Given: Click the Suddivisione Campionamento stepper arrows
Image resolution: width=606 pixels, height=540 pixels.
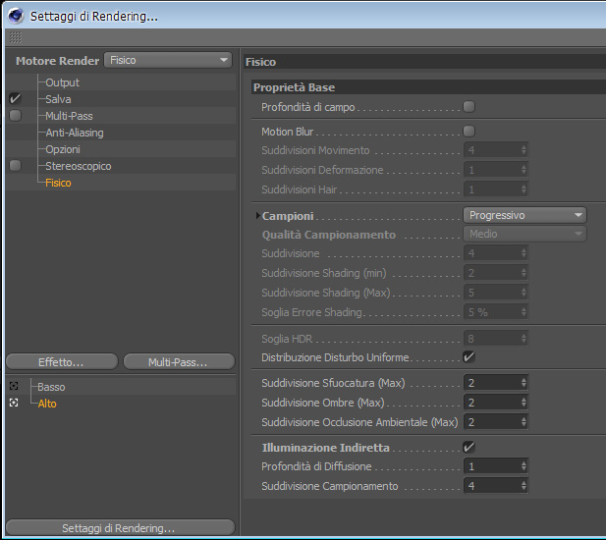Looking at the screenshot, I should [x=523, y=486].
